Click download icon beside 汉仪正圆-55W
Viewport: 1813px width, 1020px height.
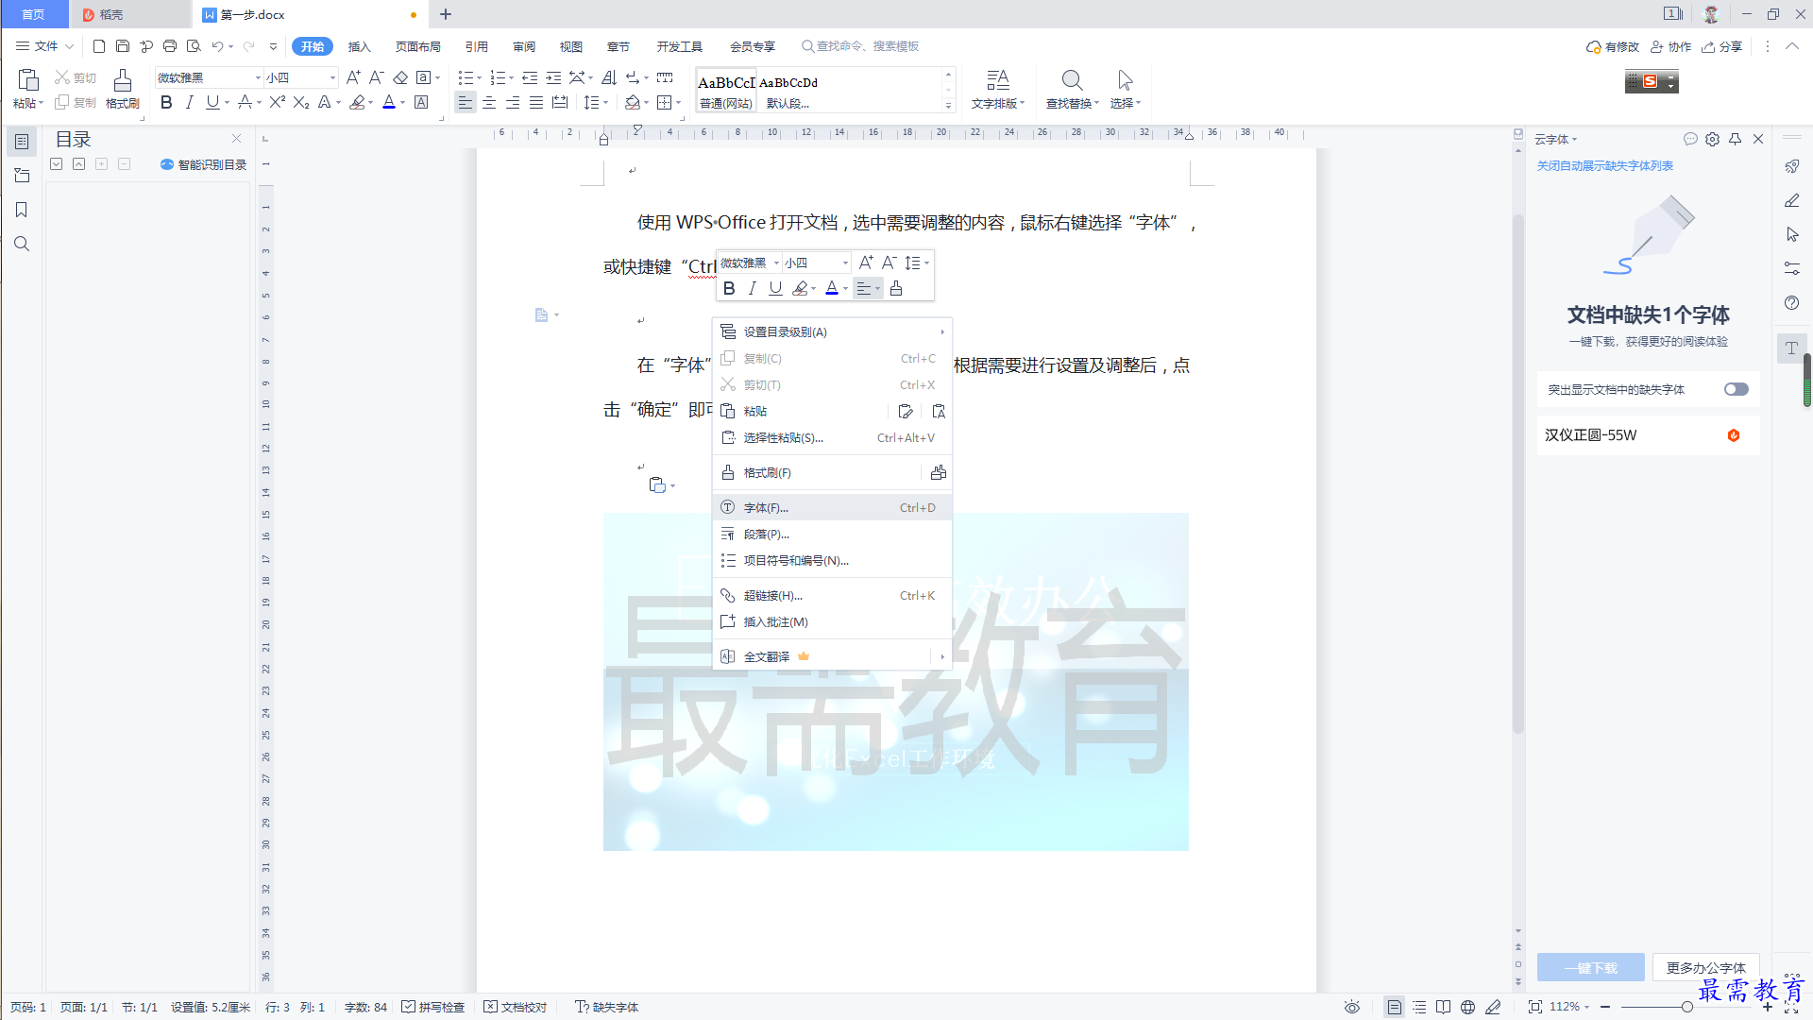pyautogui.click(x=1734, y=435)
